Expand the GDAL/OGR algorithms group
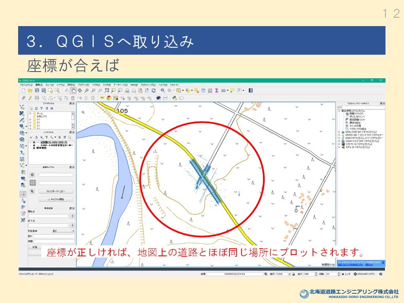The image size is (404, 303). 339,132
